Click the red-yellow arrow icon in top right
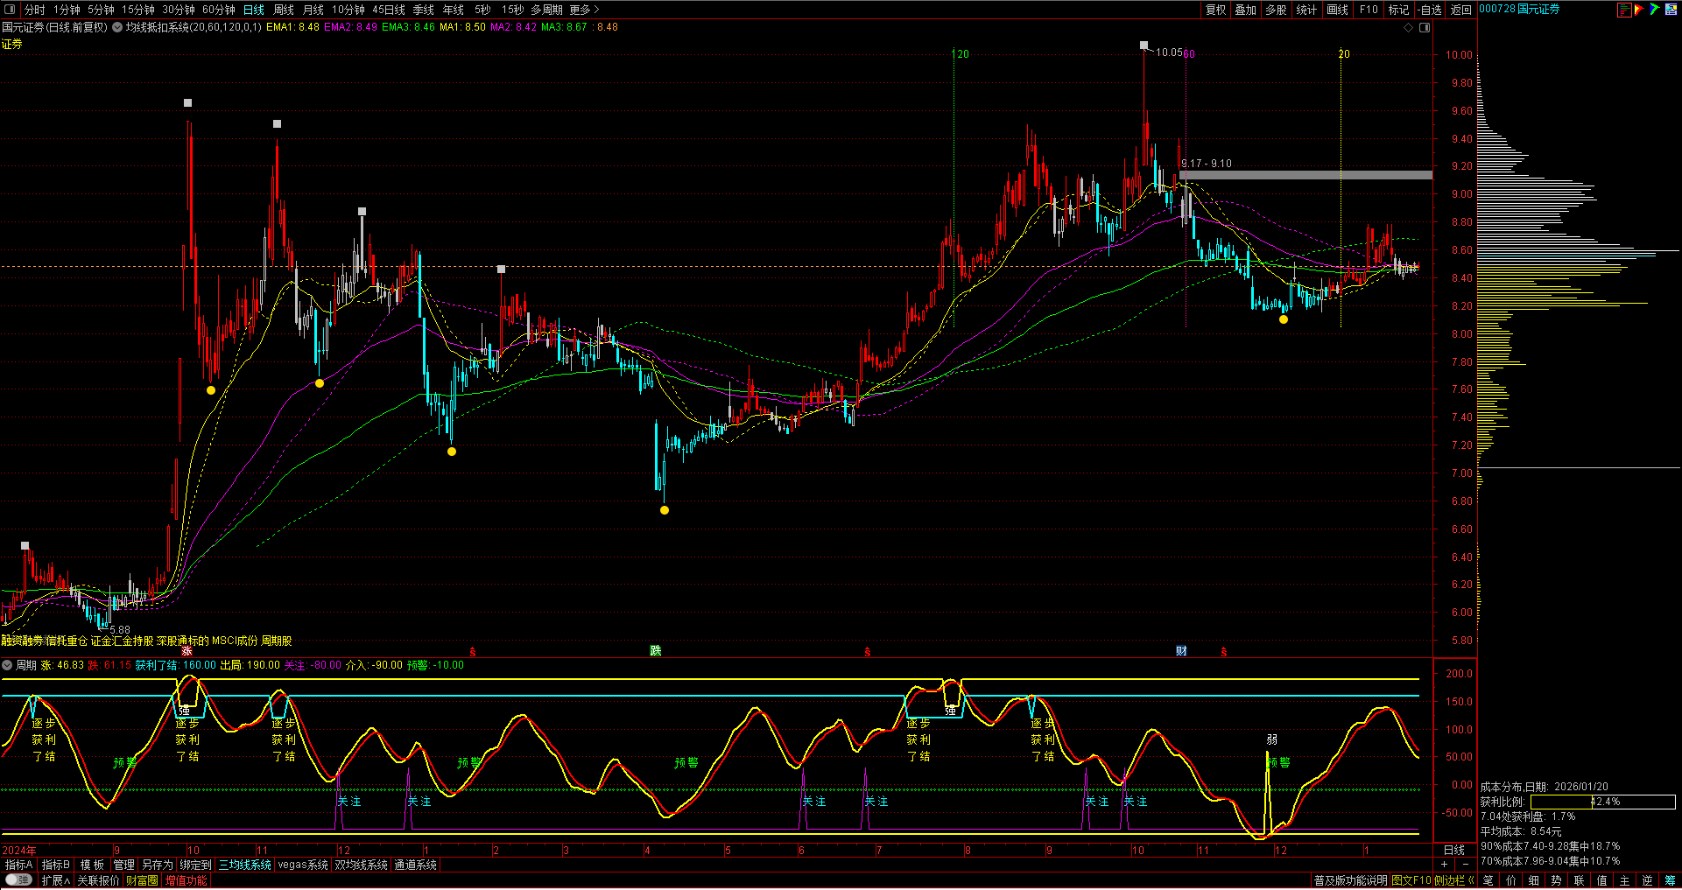The image size is (1682, 890). pos(1639,10)
